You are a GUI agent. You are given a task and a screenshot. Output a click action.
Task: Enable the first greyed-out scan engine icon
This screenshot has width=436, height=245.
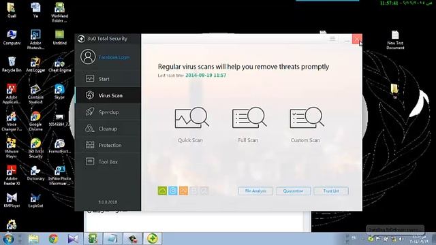(193, 191)
